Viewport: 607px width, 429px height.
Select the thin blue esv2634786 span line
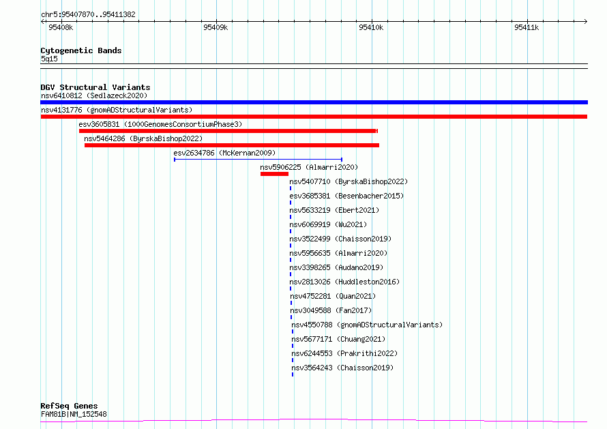(x=258, y=160)
